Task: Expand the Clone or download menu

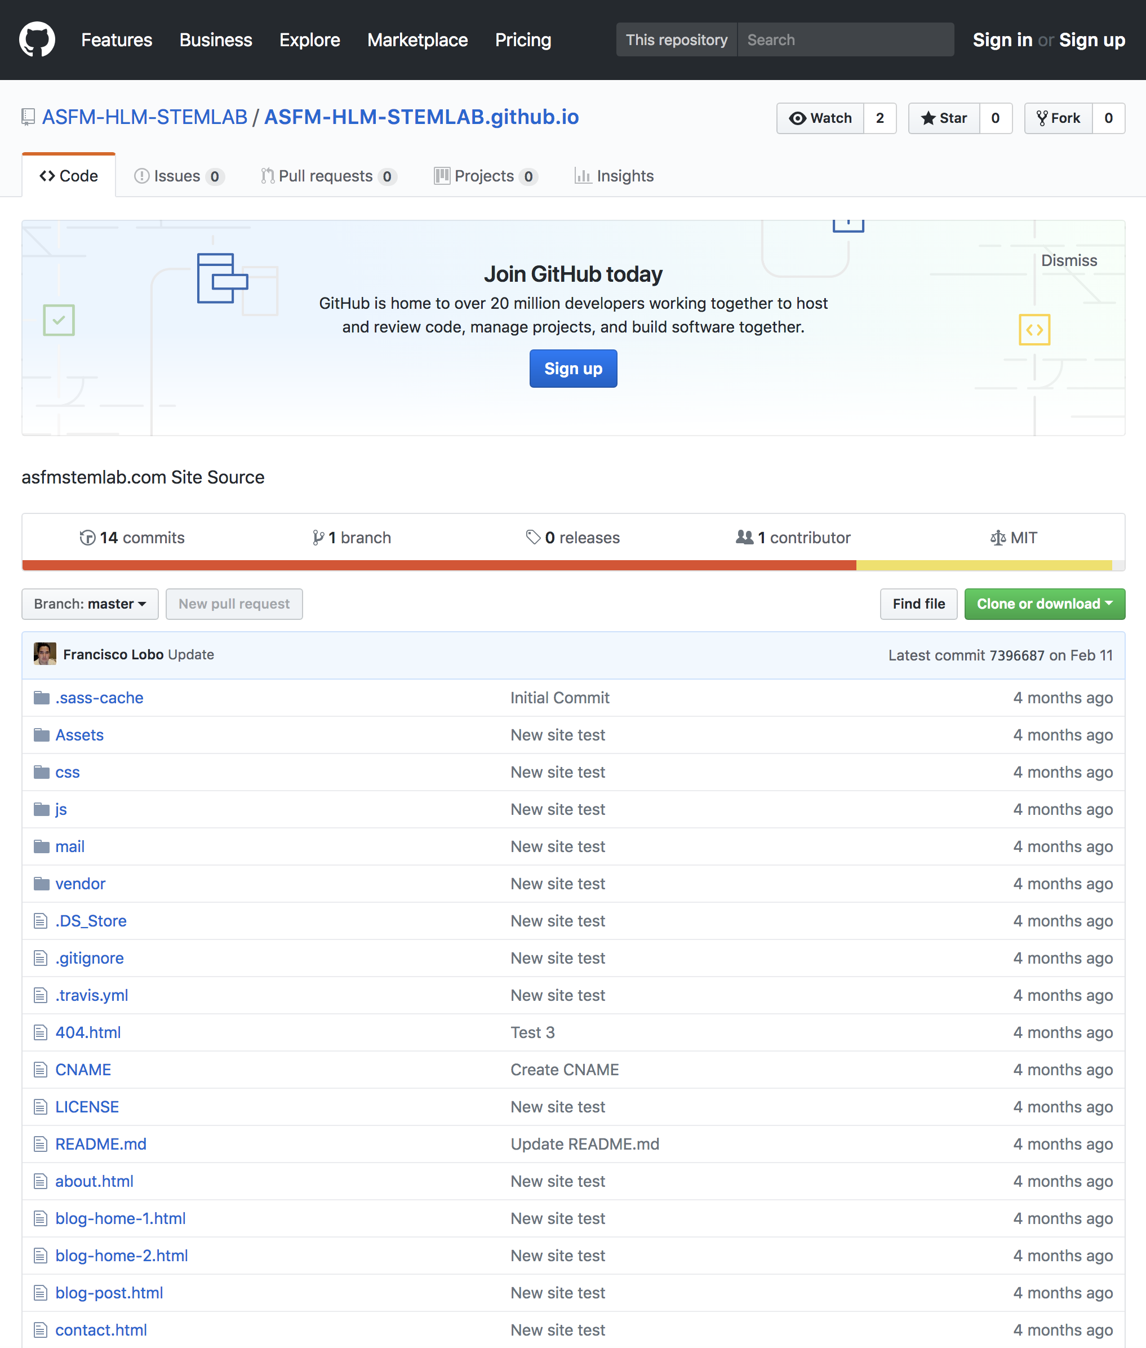Action: [x=1045, y=604]
